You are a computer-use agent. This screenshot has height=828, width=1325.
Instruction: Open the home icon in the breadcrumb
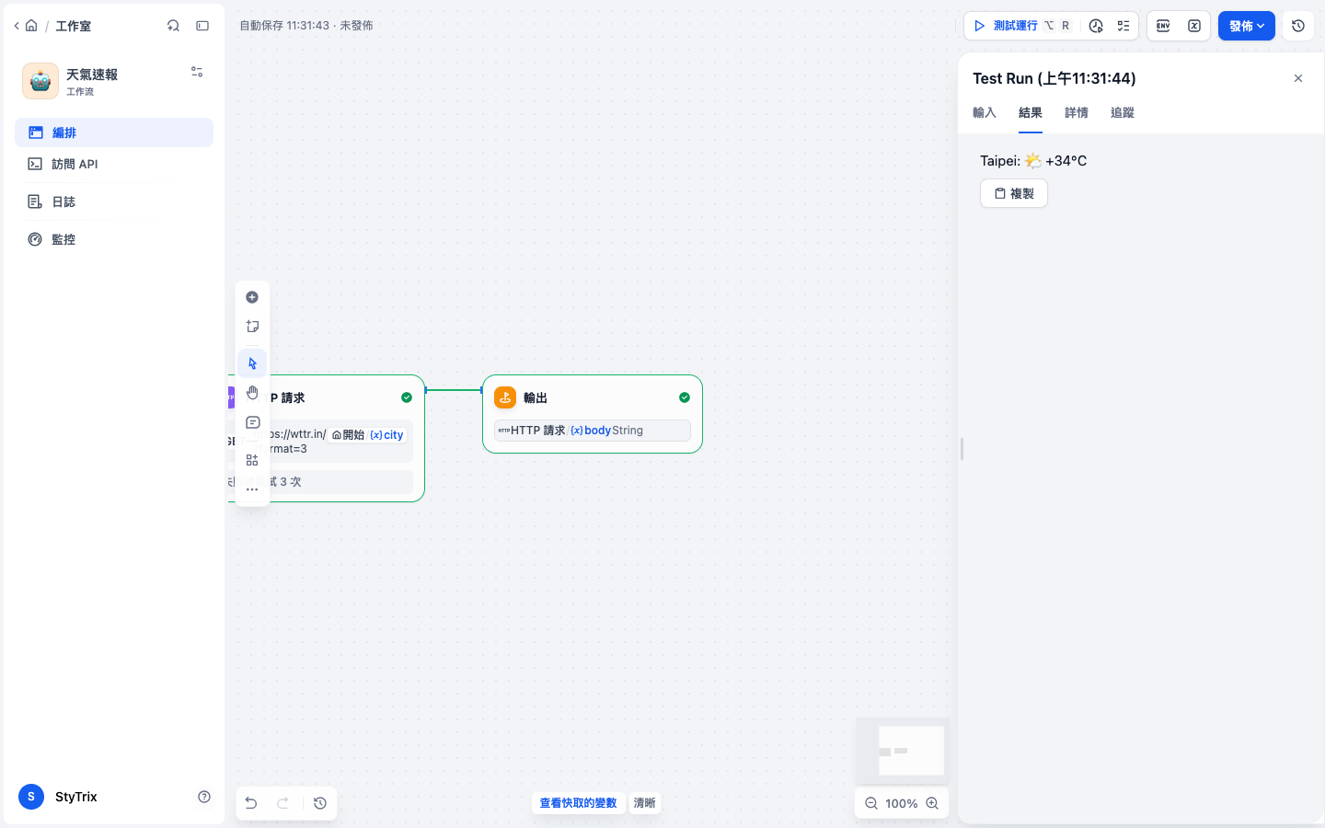click(31, 26)
